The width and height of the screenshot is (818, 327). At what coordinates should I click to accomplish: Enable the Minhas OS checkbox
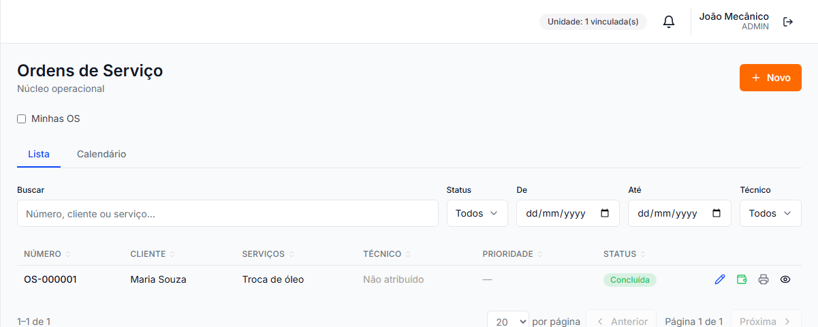(x=22, y=119)
